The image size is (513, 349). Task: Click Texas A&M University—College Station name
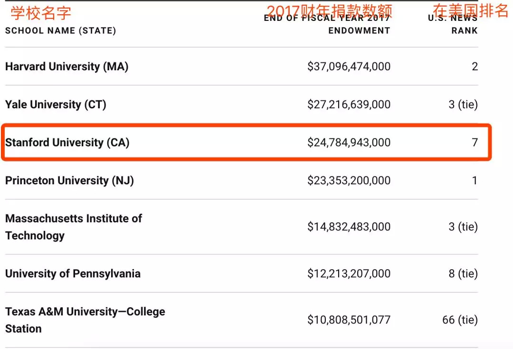85,320
